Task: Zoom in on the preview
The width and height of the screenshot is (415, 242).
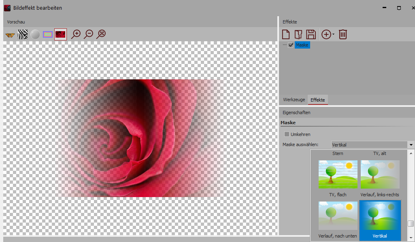Action: coord(76,34)
